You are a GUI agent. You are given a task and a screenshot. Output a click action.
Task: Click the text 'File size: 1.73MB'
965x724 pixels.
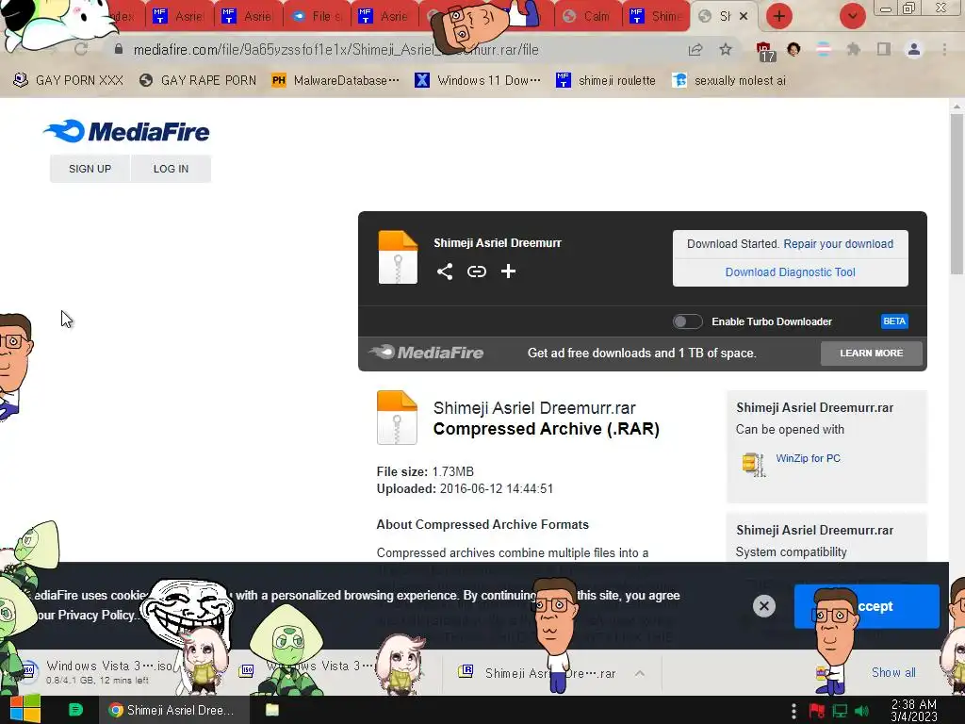[425, 471]
